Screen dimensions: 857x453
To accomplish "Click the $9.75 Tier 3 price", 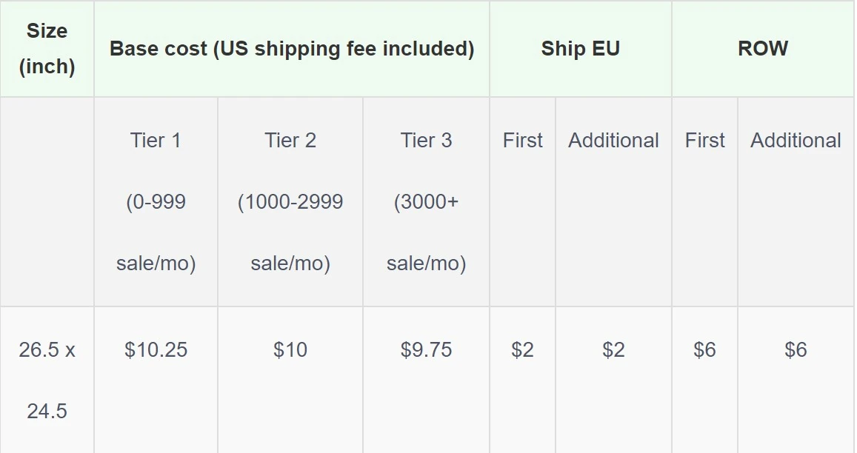I will 426,349.
